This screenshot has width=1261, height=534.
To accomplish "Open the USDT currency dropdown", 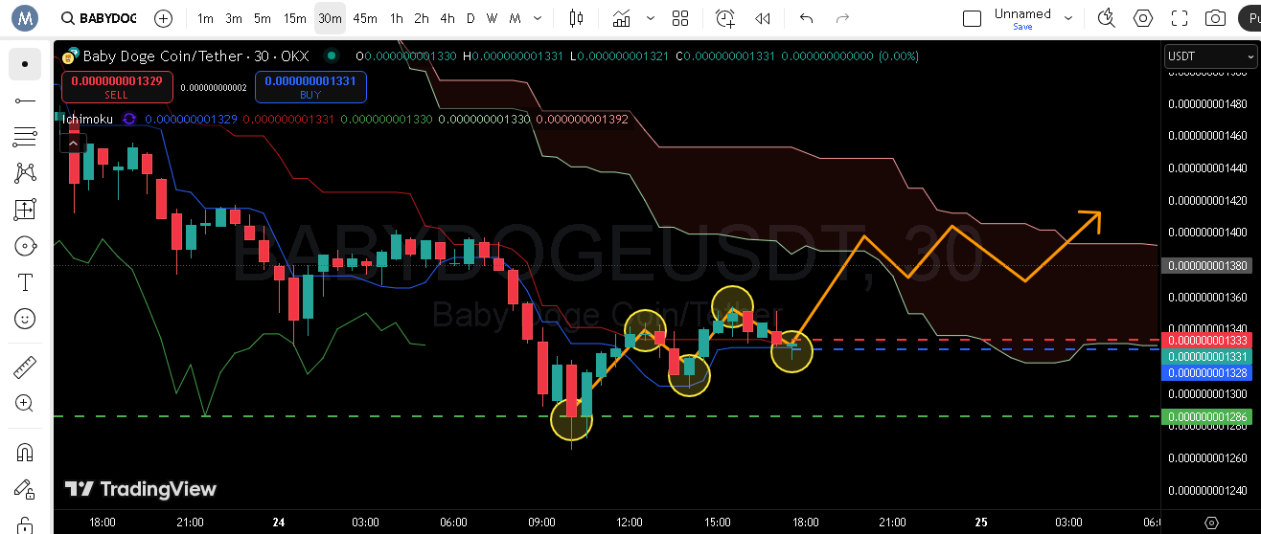I will coord(1209,56).
